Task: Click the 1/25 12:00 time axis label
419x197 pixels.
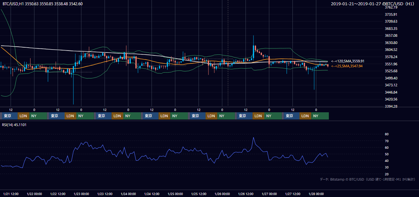Action: [199, 194]
